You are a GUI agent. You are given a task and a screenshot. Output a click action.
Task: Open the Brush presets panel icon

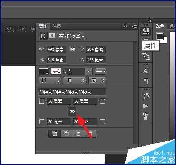pos(146,116)
